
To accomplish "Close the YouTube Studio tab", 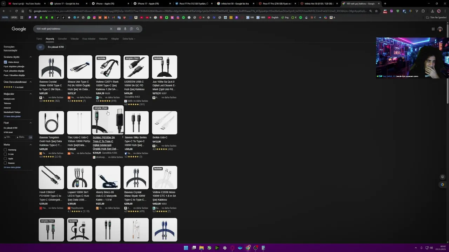I will pyautogui.click(x=45, y=3).
